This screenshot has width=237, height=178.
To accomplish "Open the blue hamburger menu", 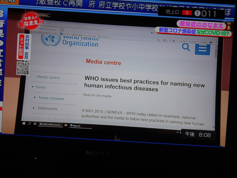I will [203, 50].
